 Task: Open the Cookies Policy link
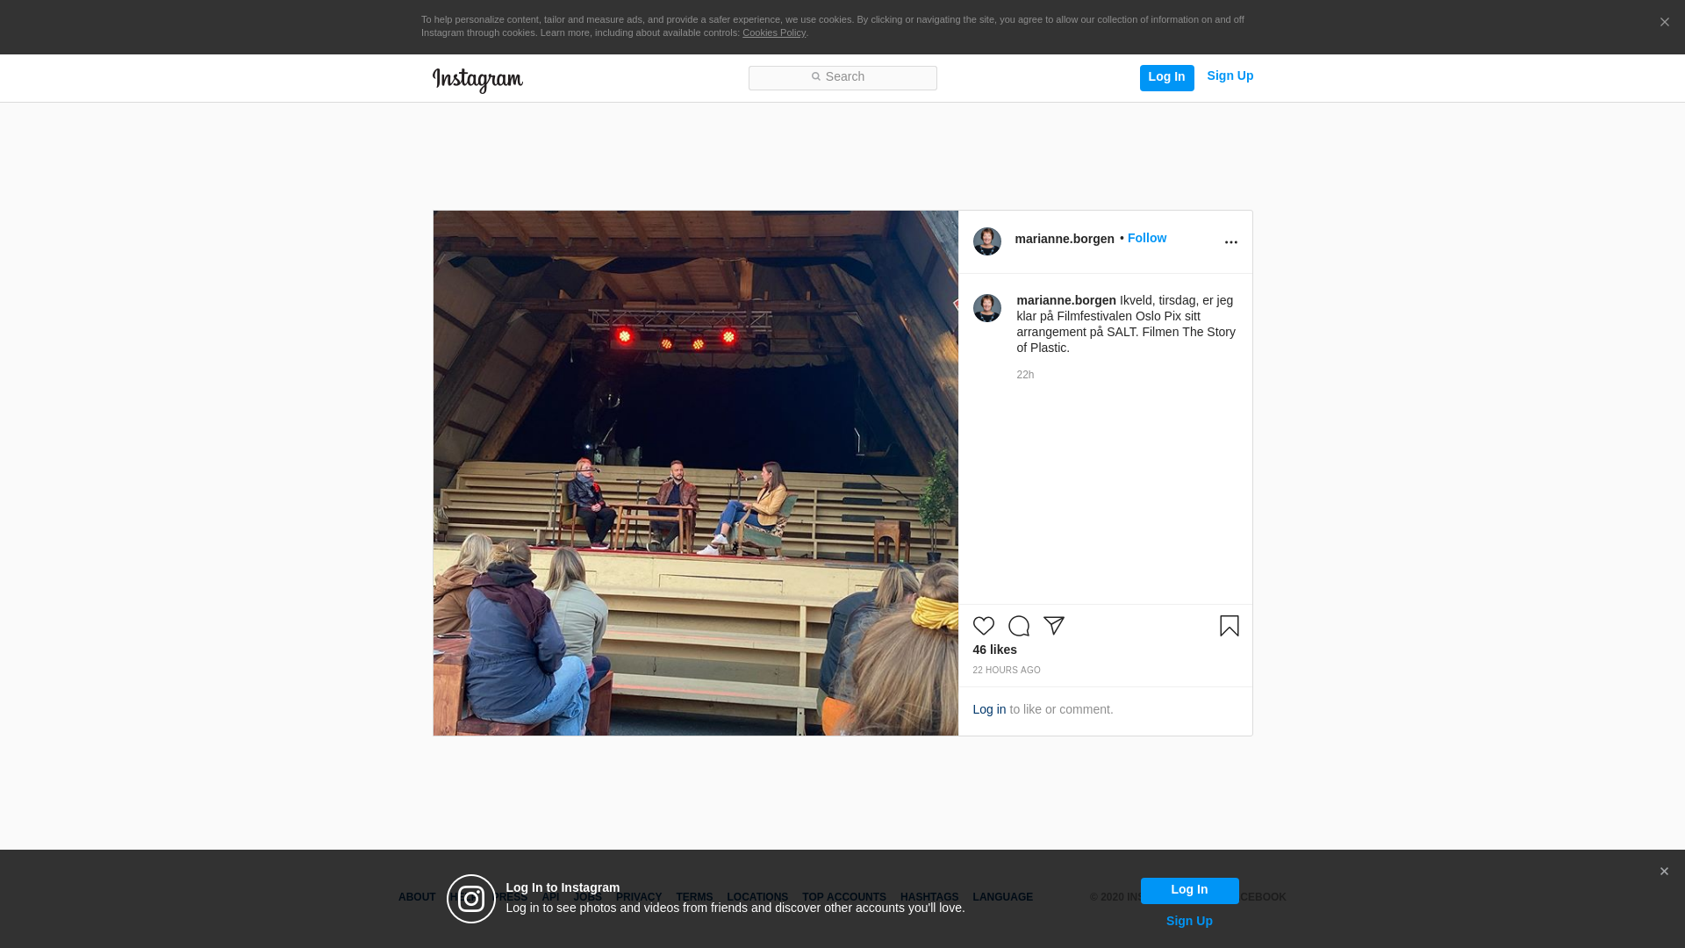click(x=774, y=33)
